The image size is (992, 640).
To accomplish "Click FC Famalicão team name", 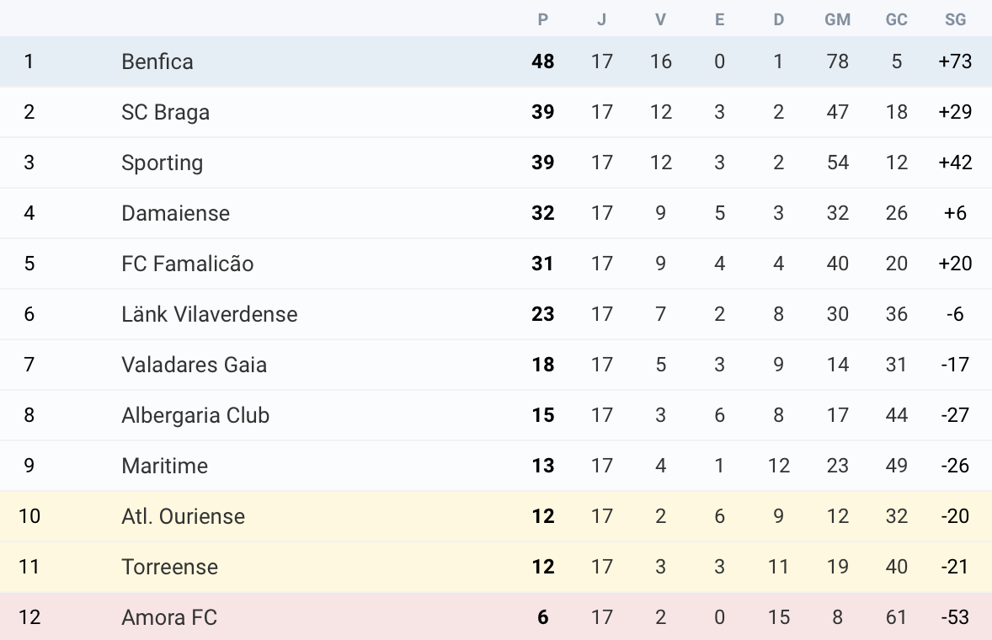I will (x=187, y=264).
